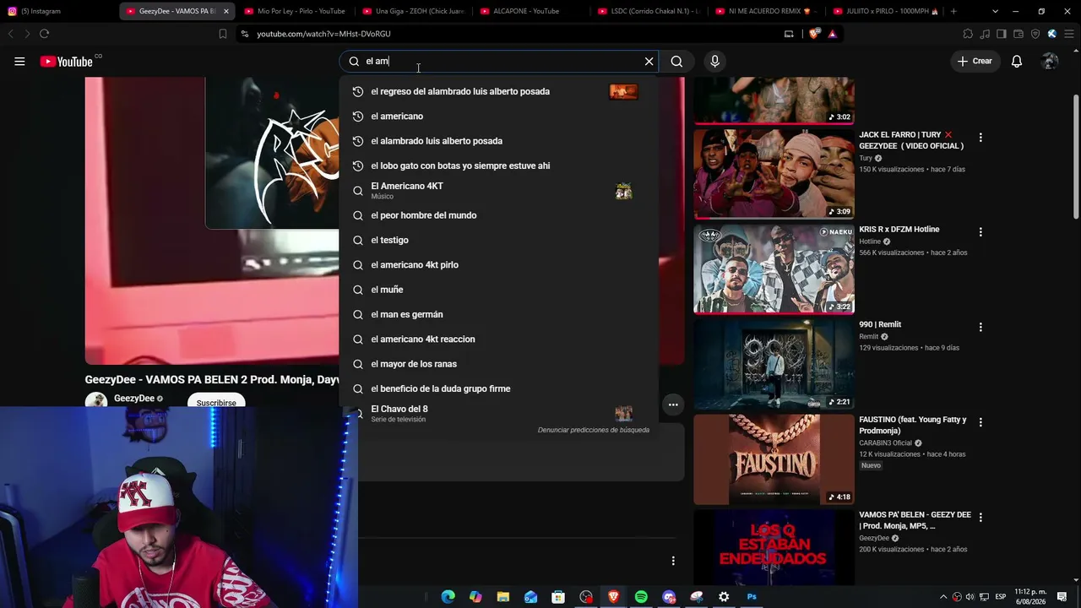
Task: Open the GeezyDee channel name link
Action: (134, 399)
